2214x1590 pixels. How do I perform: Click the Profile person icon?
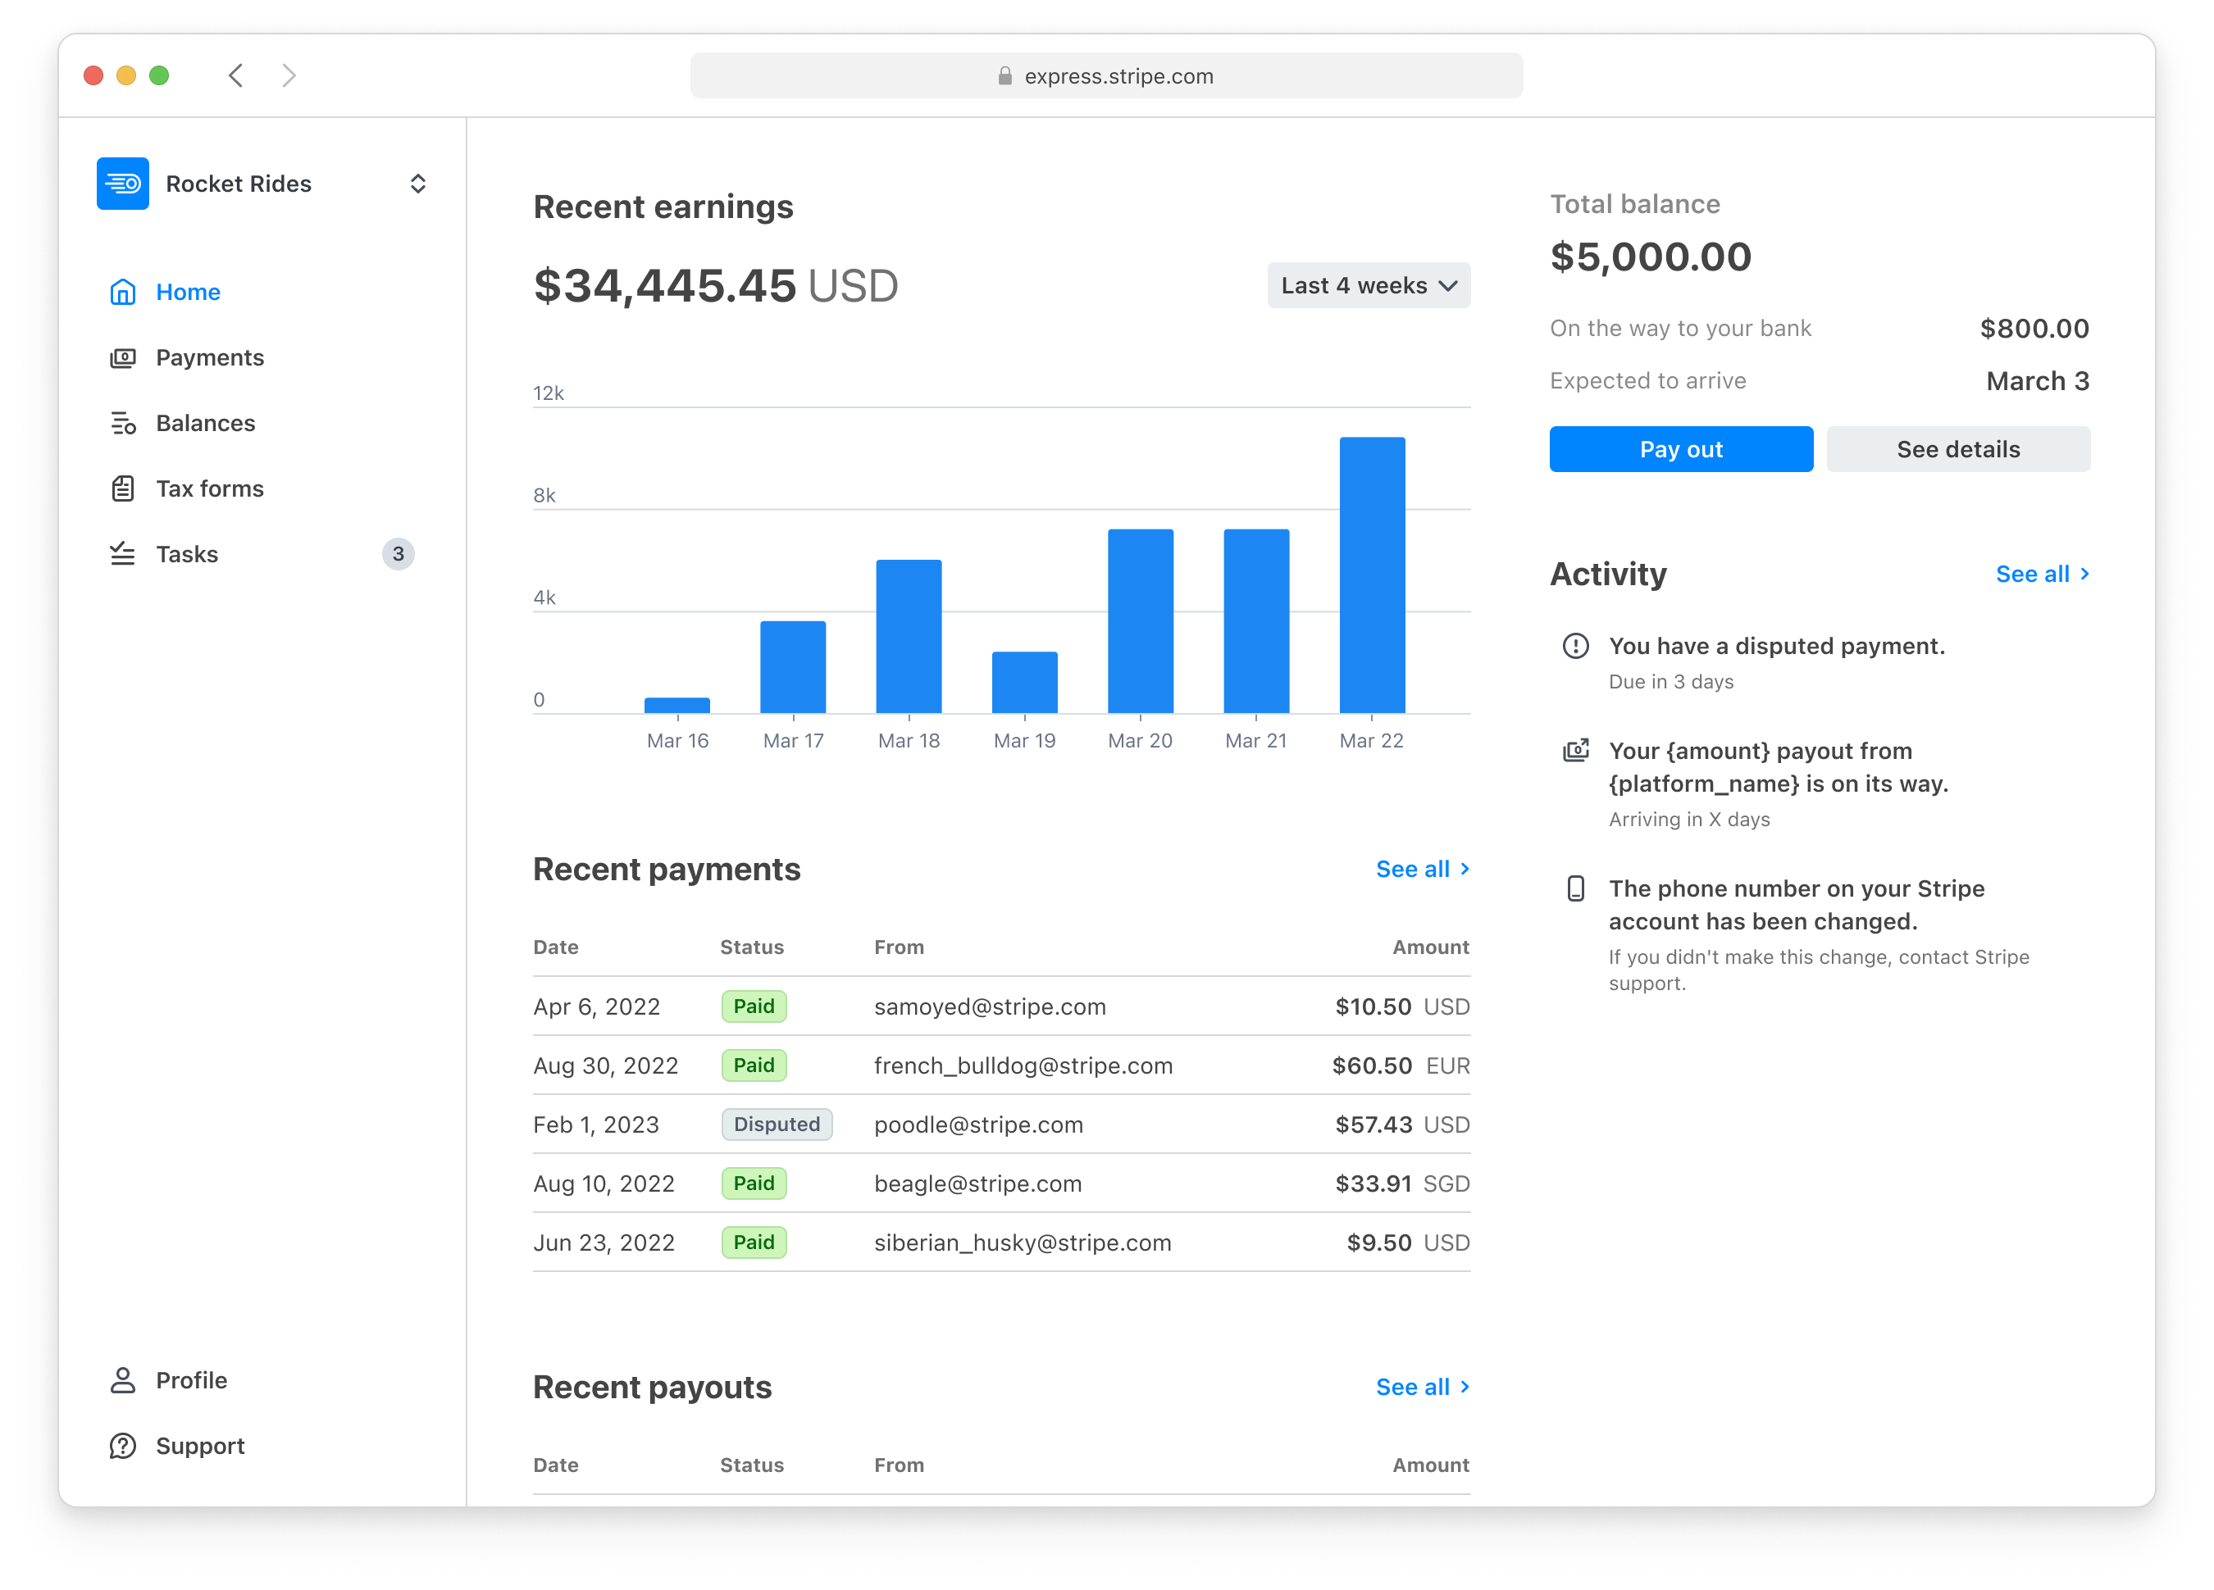122,1380
